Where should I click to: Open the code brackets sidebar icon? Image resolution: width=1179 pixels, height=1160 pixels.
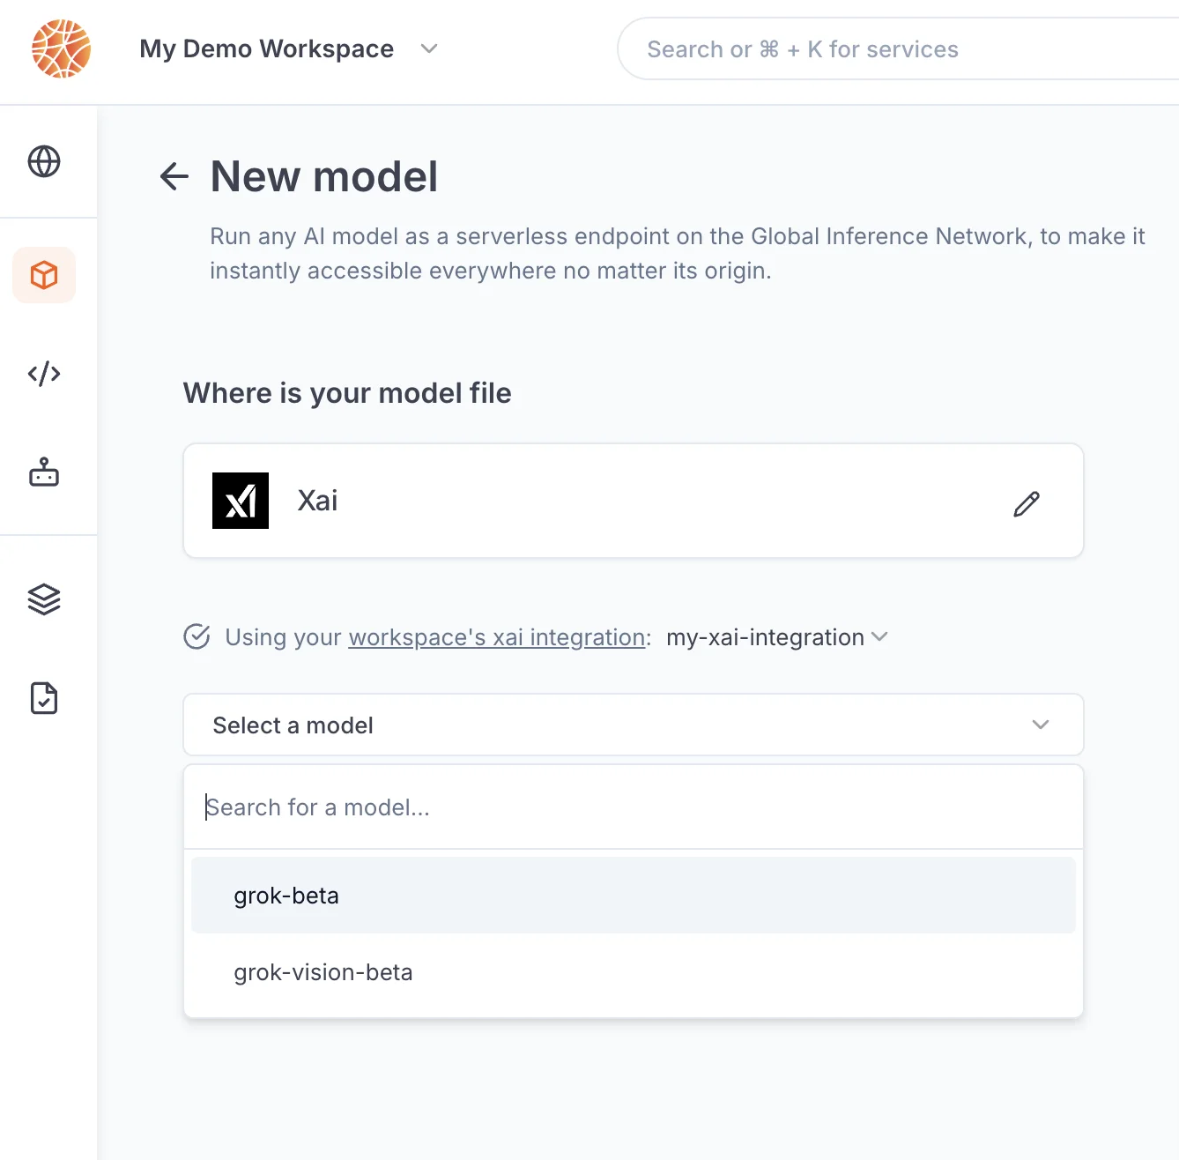click(44, 374)
